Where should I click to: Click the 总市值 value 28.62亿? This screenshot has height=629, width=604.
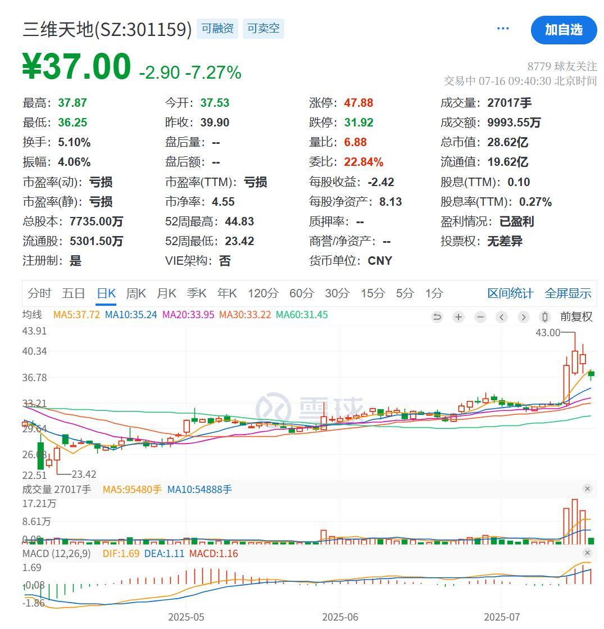[x=508, y=142]
